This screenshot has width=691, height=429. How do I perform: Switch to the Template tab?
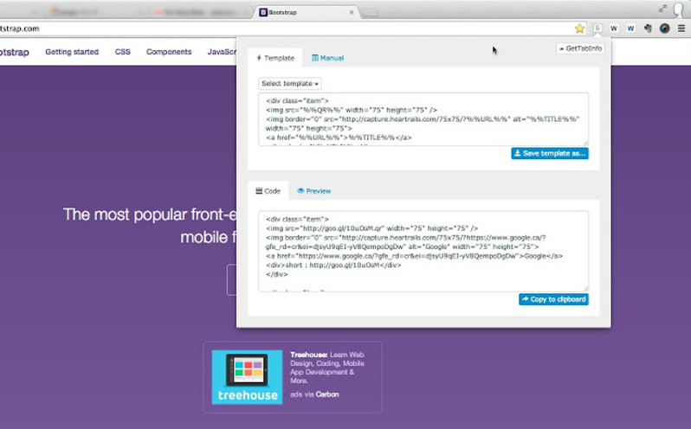coord(274,58)
